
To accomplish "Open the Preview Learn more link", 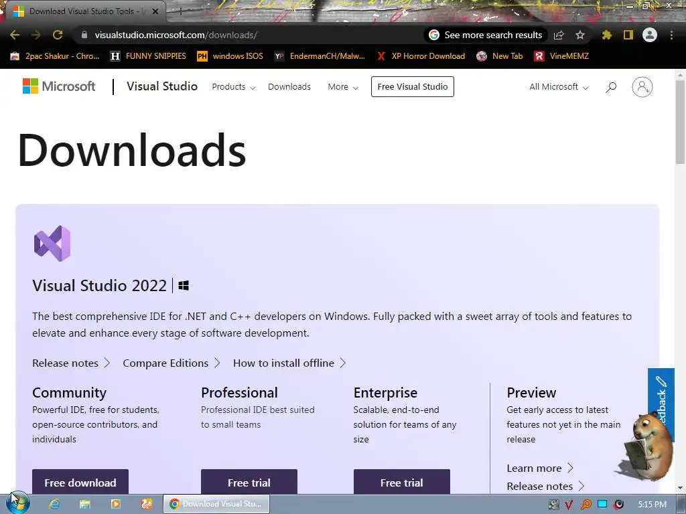I will [x=540, y=468].
